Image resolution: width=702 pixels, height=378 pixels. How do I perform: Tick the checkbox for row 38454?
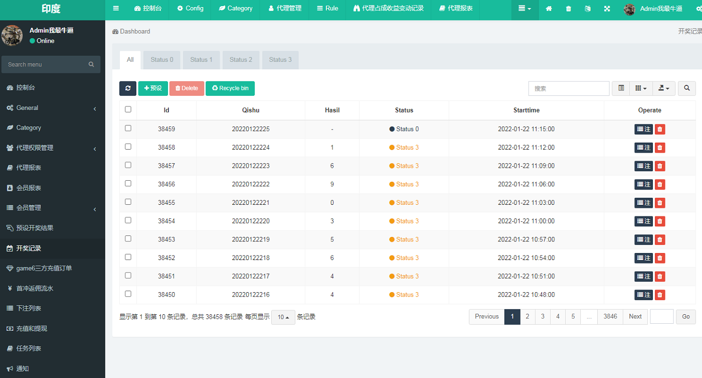128,220
